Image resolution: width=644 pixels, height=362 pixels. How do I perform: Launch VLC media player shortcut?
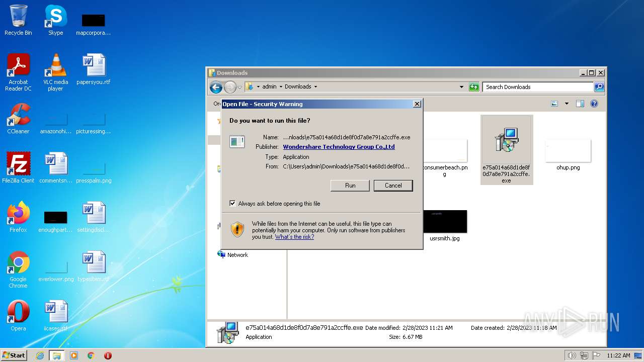point(55,72)
